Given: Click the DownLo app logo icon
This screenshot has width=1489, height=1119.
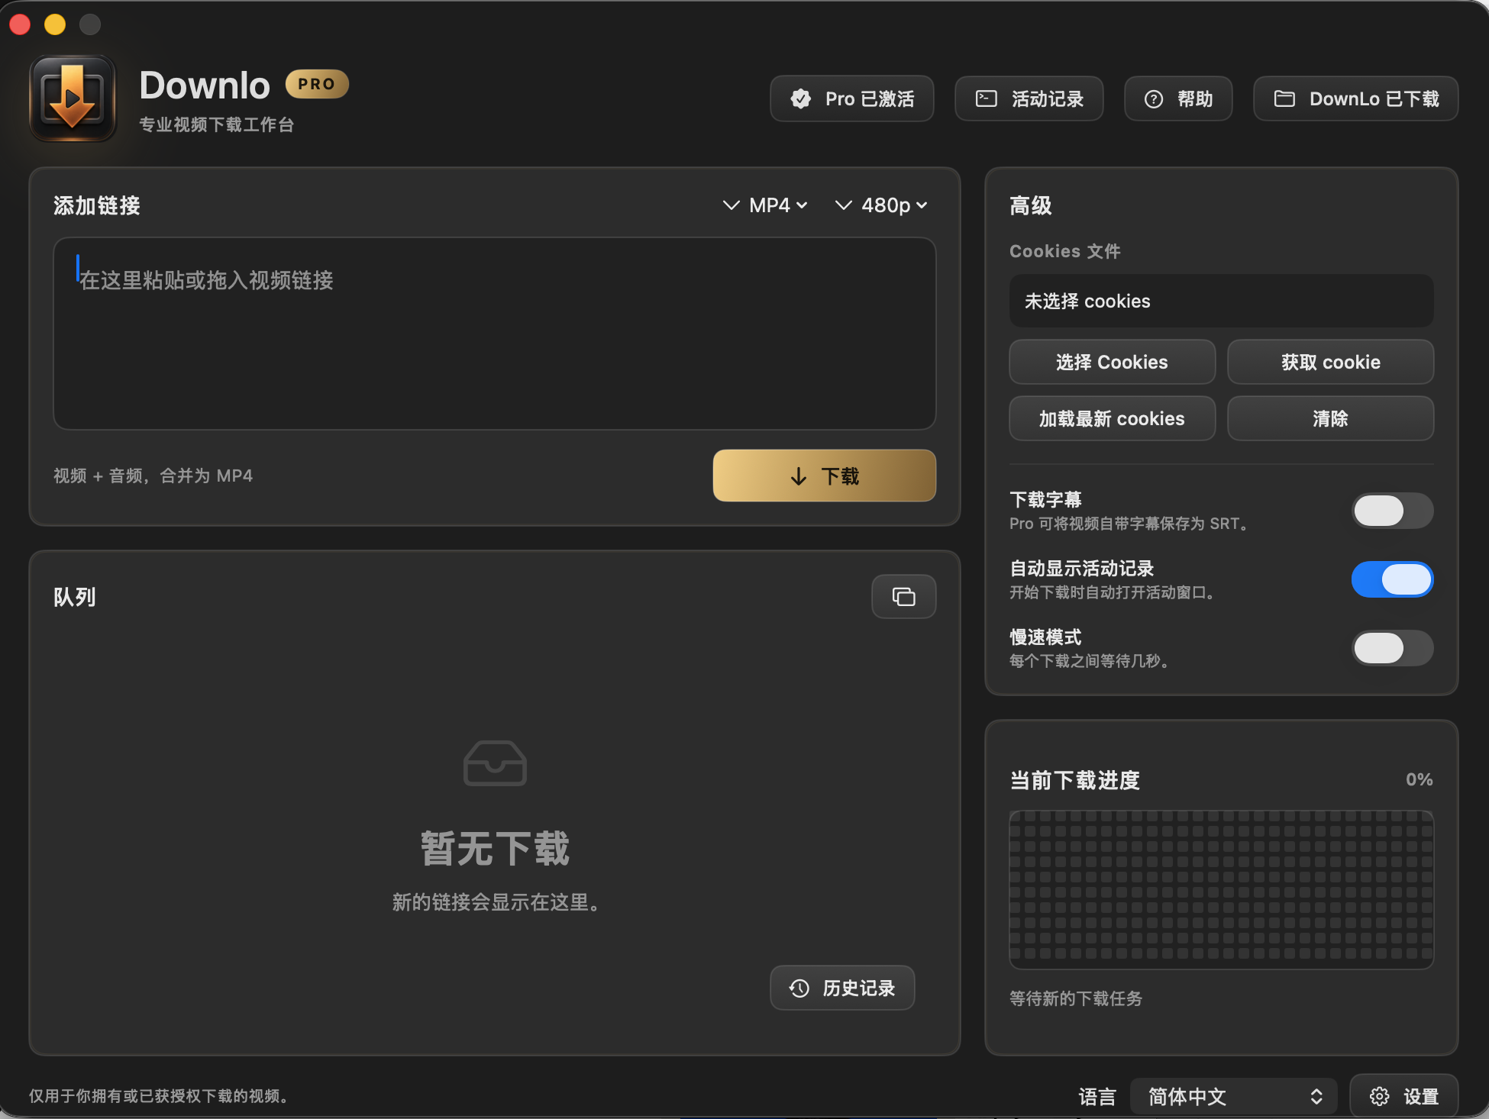Looking at the screenshot, I should coord(73,98).
